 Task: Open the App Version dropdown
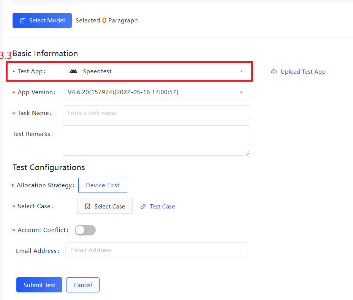click(x=156, y=92)
